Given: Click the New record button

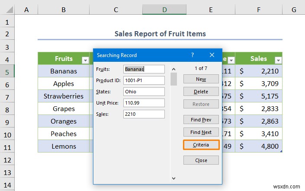Looking at the screenshot, I should [201, 79].
